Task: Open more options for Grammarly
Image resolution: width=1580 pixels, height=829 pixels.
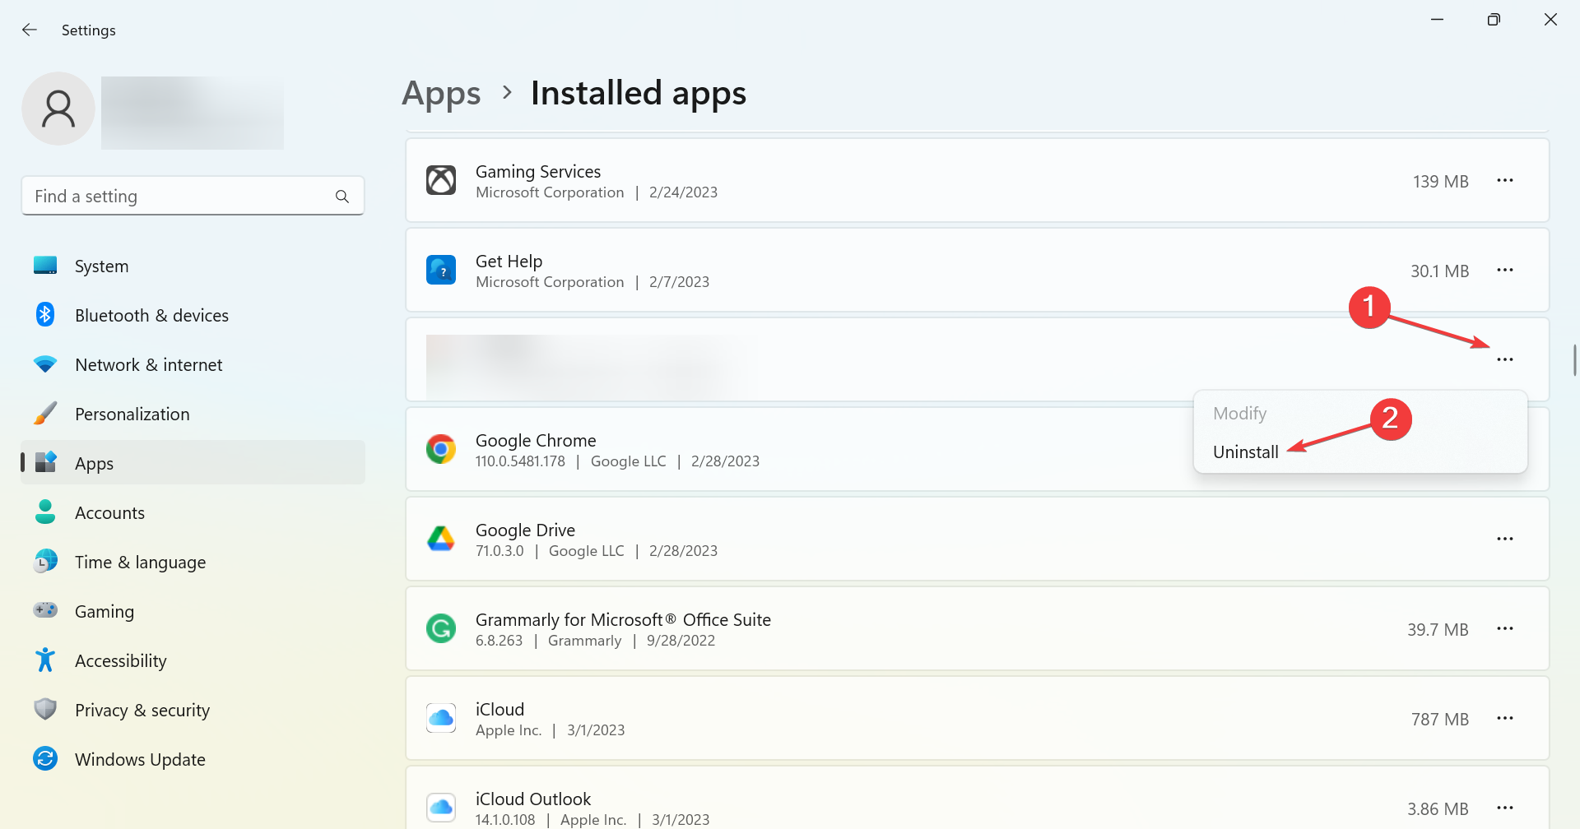Action: 1505,629
